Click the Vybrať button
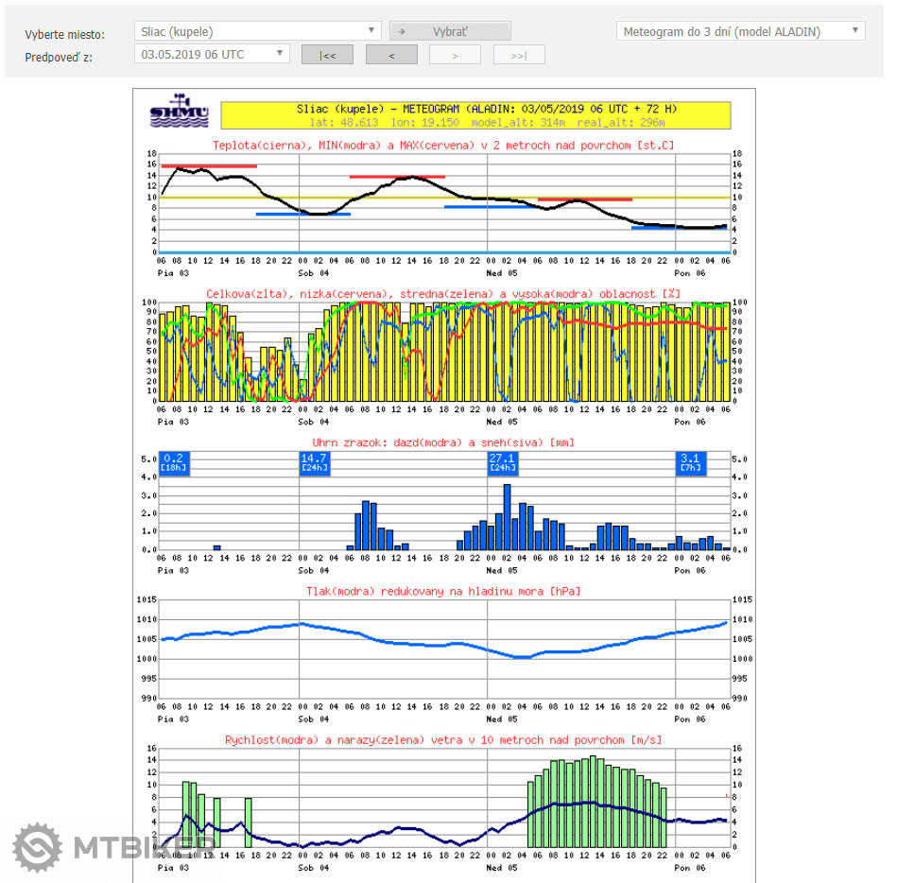Image resolution: width=897 pixels, height=883 pixels. pos(450,31)
